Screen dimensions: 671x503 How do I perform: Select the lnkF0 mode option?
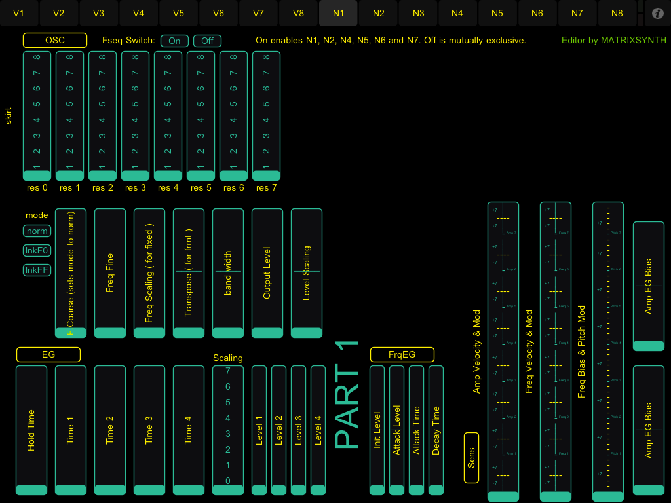(37, 250)
